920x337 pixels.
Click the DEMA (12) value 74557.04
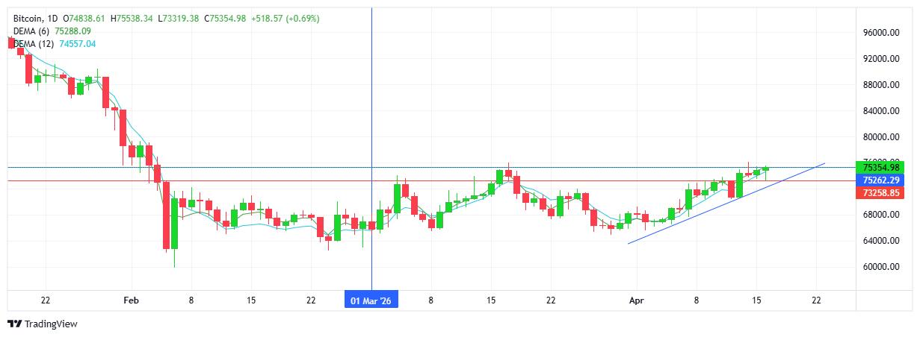(78, 44)
